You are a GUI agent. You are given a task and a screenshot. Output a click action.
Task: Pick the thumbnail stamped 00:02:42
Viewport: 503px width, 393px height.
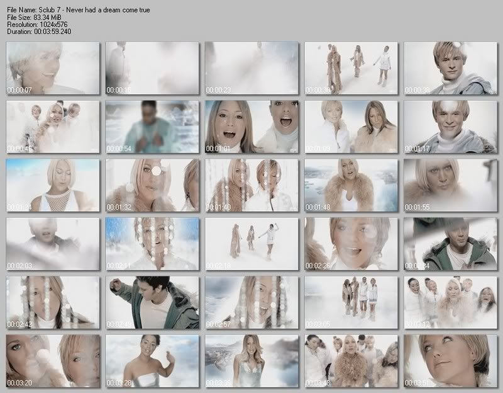tap(53, 303)
